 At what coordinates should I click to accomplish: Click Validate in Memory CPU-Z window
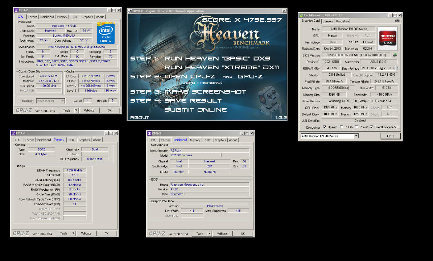click(x=86, y=233)
